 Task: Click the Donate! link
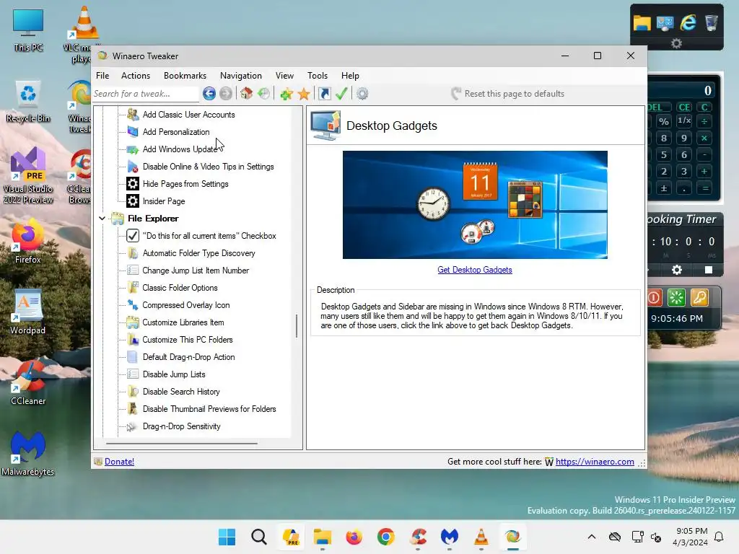(x=119, y=462)
